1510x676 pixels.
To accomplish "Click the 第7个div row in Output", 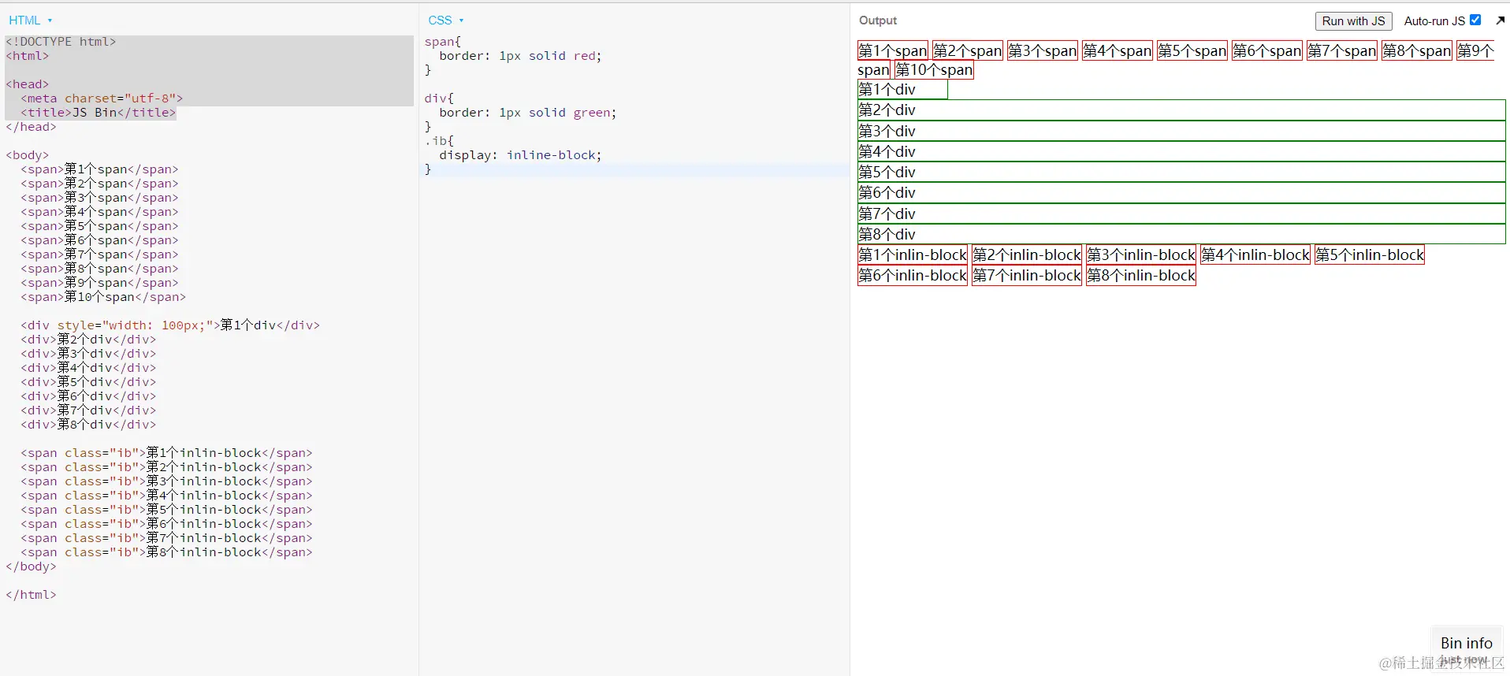I will pos(1181,214).
